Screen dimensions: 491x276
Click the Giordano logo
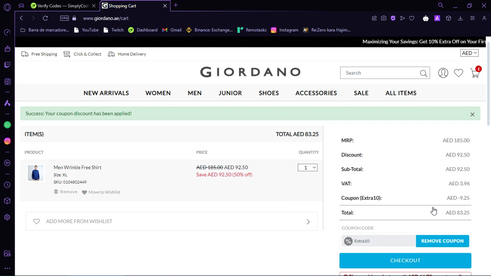click(250, 72)
